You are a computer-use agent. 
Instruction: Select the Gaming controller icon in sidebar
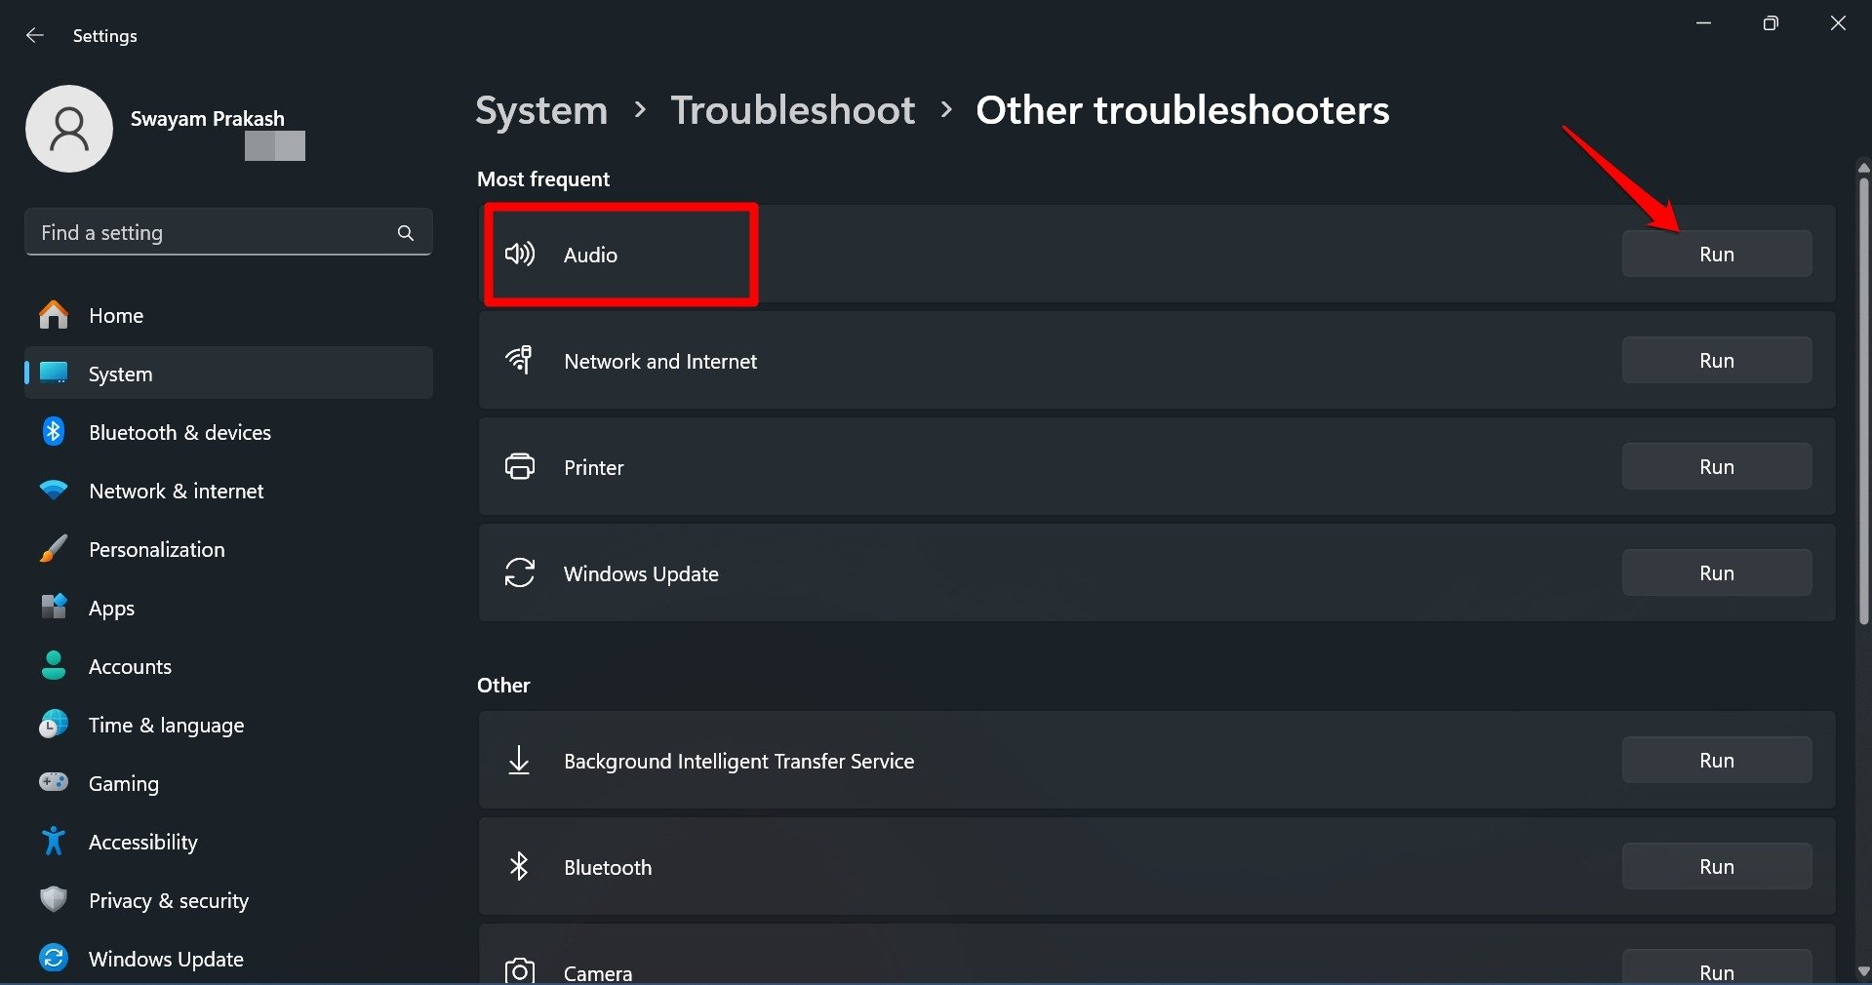point(54,783)
